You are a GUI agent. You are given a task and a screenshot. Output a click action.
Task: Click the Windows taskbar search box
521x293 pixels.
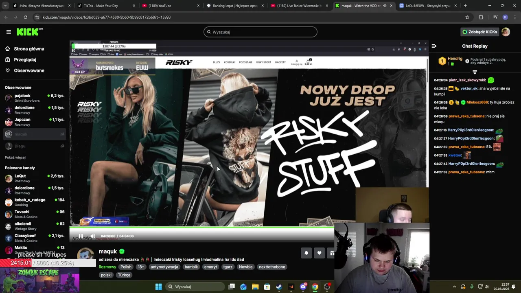(x=196, y=286)
